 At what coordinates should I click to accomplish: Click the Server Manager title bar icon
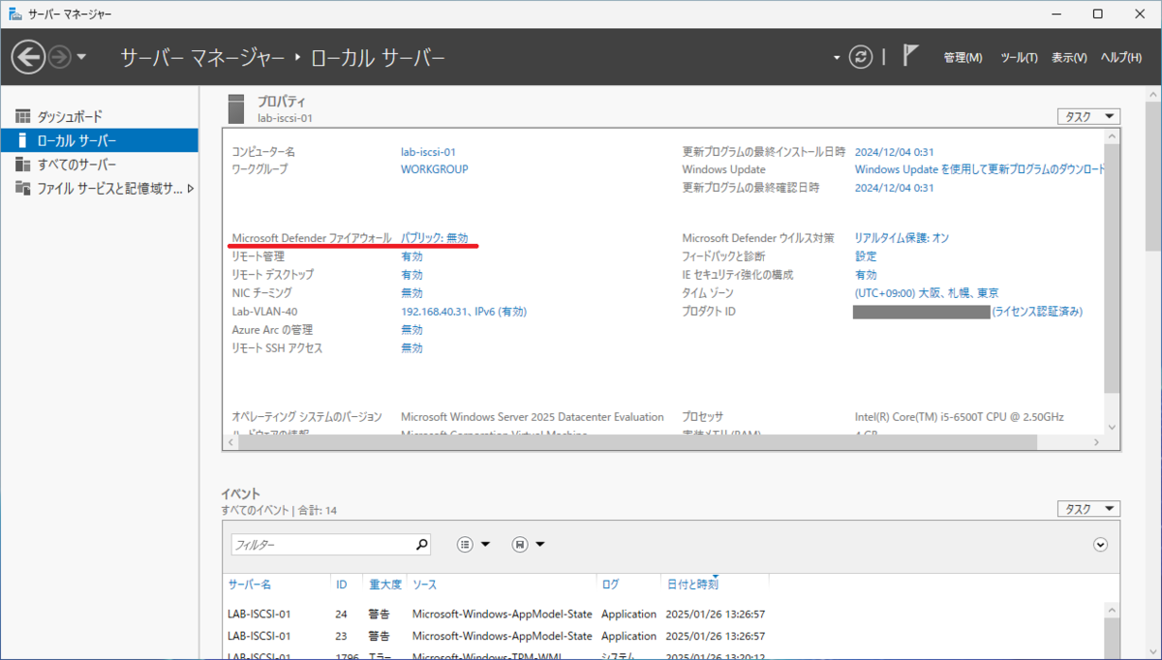pos(16,14)
